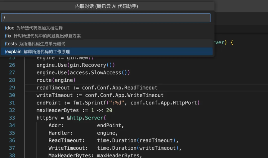Select the /fix command suggestion
268x158 pixels.
[x=107, y=36]
